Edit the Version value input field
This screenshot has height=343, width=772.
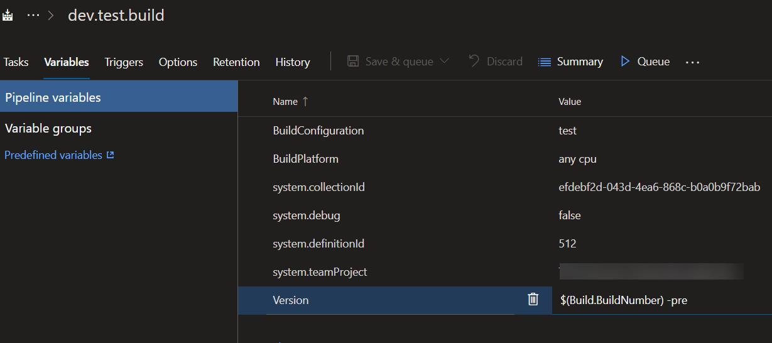pos(660,300)
